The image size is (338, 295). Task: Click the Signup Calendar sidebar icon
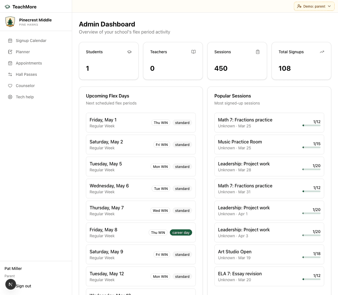click(x=10, y=41)
